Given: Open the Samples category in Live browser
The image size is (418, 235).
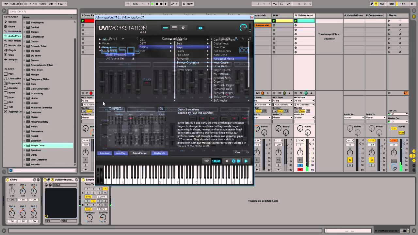Looking at the screenshot, I should click(x=12, y=60).
